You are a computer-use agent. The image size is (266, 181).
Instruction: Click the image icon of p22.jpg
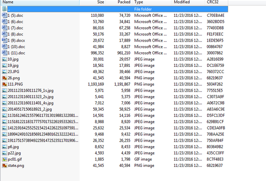coord(4,153)
